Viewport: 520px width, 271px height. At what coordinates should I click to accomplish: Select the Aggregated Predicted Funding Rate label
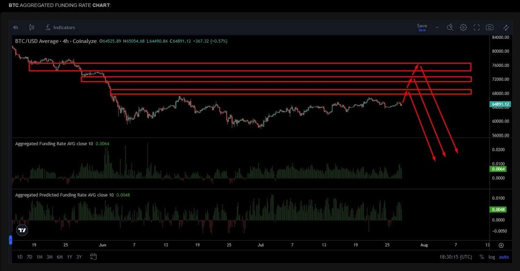tap(64, 195)
